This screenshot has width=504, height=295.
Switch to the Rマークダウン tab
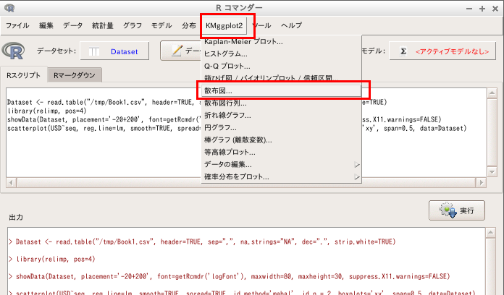(x=75, y=75)
